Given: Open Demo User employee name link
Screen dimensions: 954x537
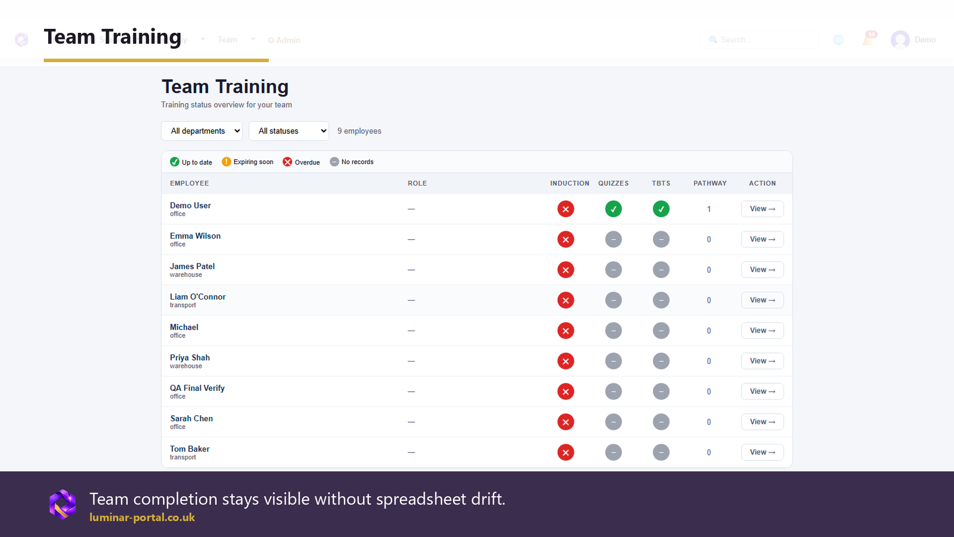Looking at the screenshot, I should coord(190,205).
